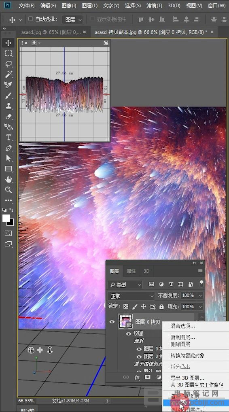This screenshot has height=412, width=229.
Task: Open Move tool preset picker arrow
Action: (x=21, y=20)
